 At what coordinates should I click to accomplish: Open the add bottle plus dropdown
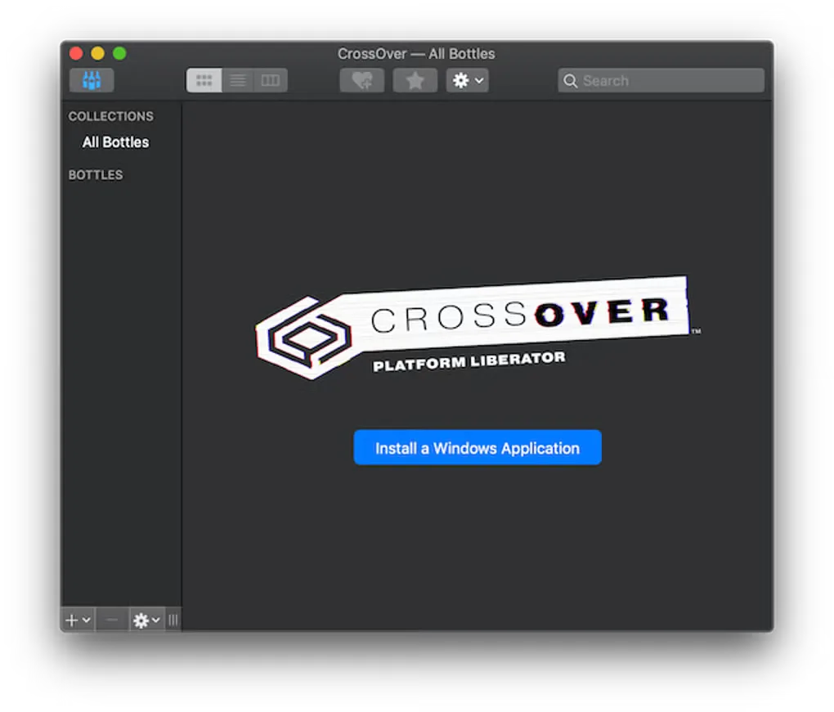tap(78, 620)
